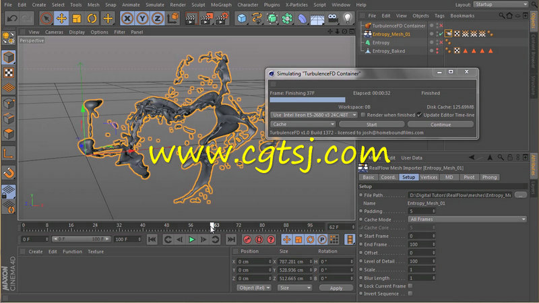Open the Object (Rel) dropdown
Image resolution: width=539 pixels, height=303 pixels.
[x=254, y=288]
